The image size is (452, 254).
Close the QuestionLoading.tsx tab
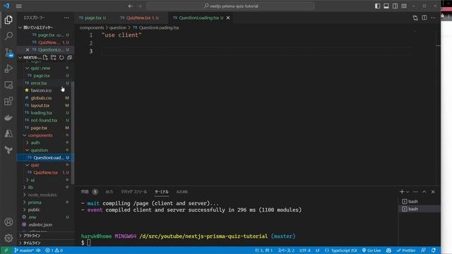point(228,18)
